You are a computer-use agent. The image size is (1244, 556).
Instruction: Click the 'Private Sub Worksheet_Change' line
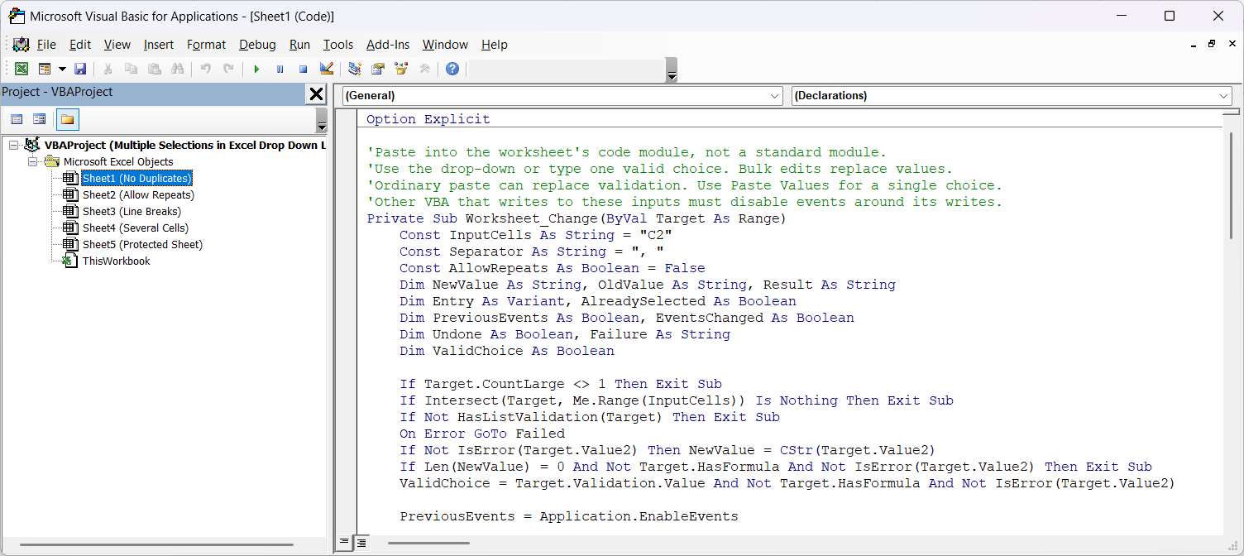tap(576, 218)
